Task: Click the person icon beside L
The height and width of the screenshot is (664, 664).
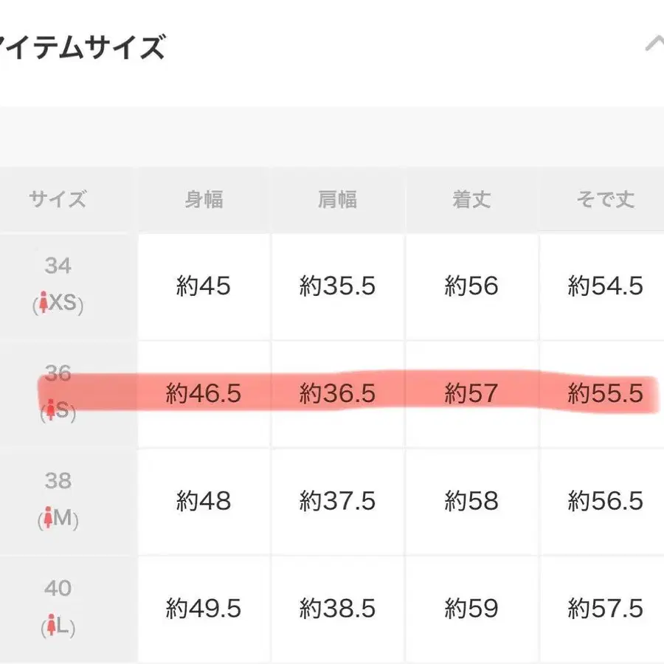Action: [51, 626]
